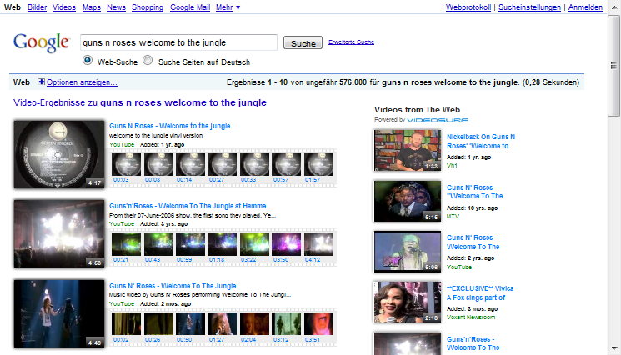This screenshot has height=355, width=621.
Task: Open Erweiterte Suche link
Action: tap(351, 42)
